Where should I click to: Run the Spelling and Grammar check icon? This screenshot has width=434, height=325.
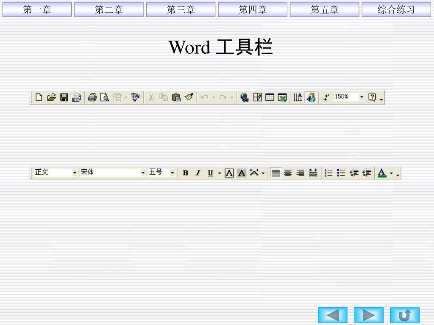click(136, 97)
